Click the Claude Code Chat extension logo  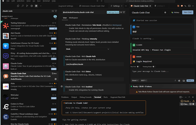click(x=6, y=76)
